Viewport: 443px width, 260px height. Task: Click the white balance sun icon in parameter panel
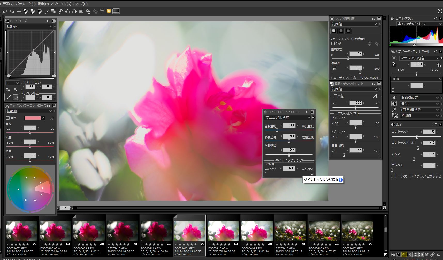pos(394,98)
